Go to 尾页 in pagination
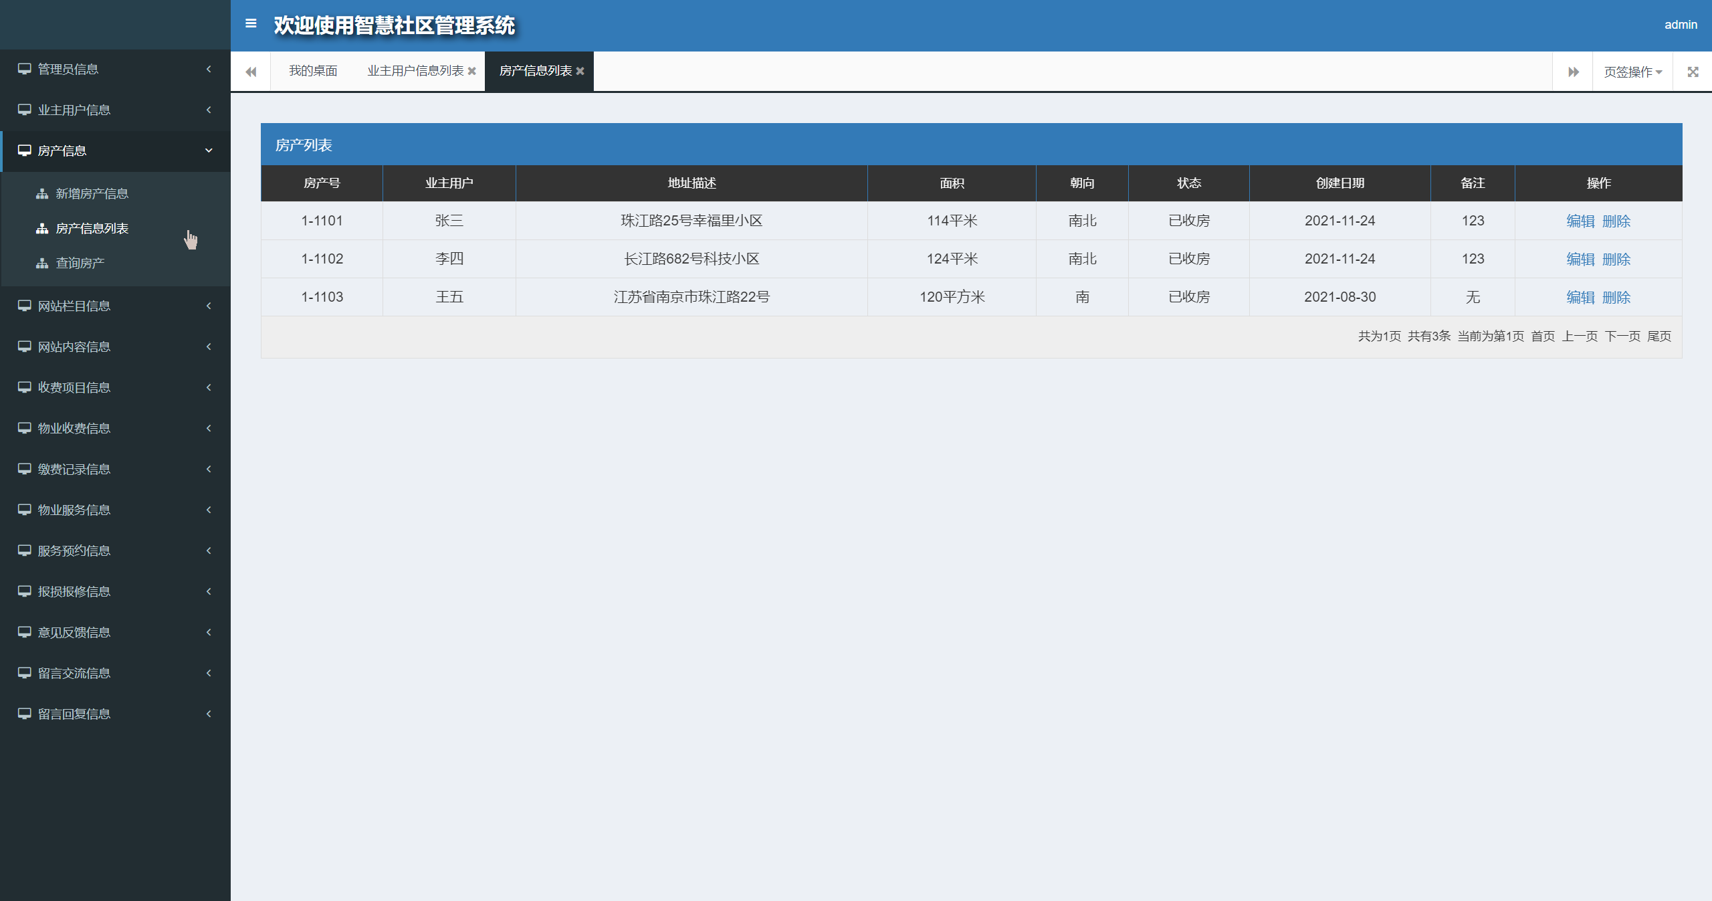The width and height of the screenshot is (1712, 901). click(1659, 336)
